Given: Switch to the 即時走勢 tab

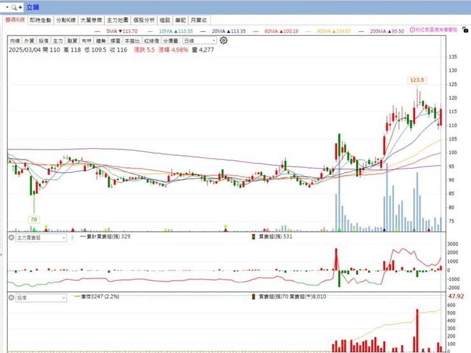Looking at the screenshot, I should (41, 20).
